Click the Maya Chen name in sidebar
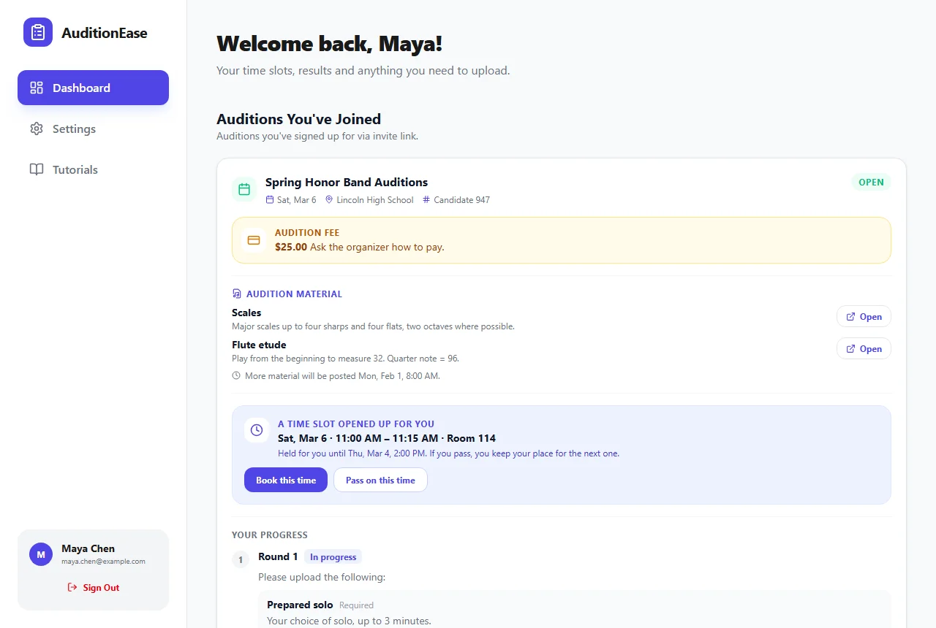 point(88,548)
